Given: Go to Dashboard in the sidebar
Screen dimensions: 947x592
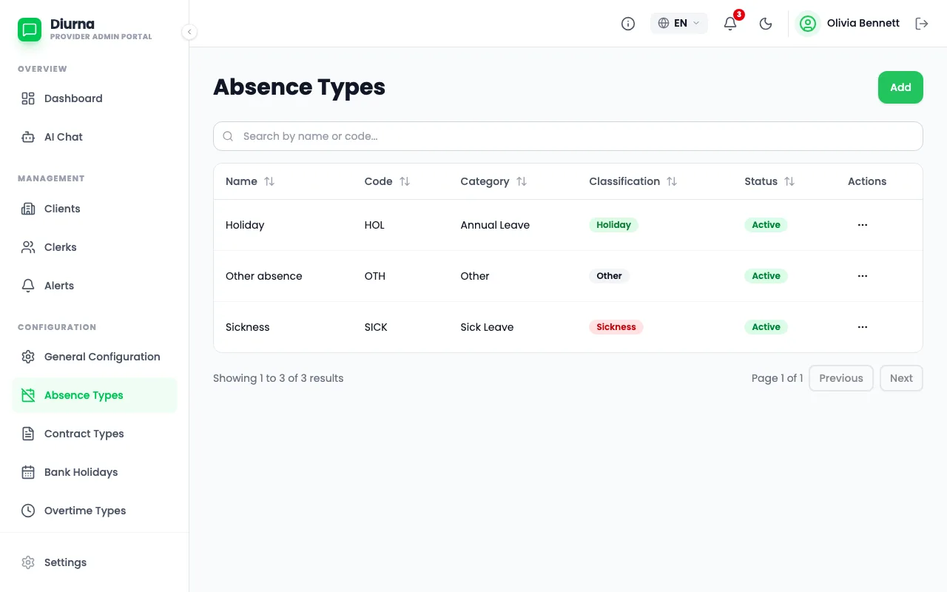Looking at the screenshot, I should click(95, 98).
